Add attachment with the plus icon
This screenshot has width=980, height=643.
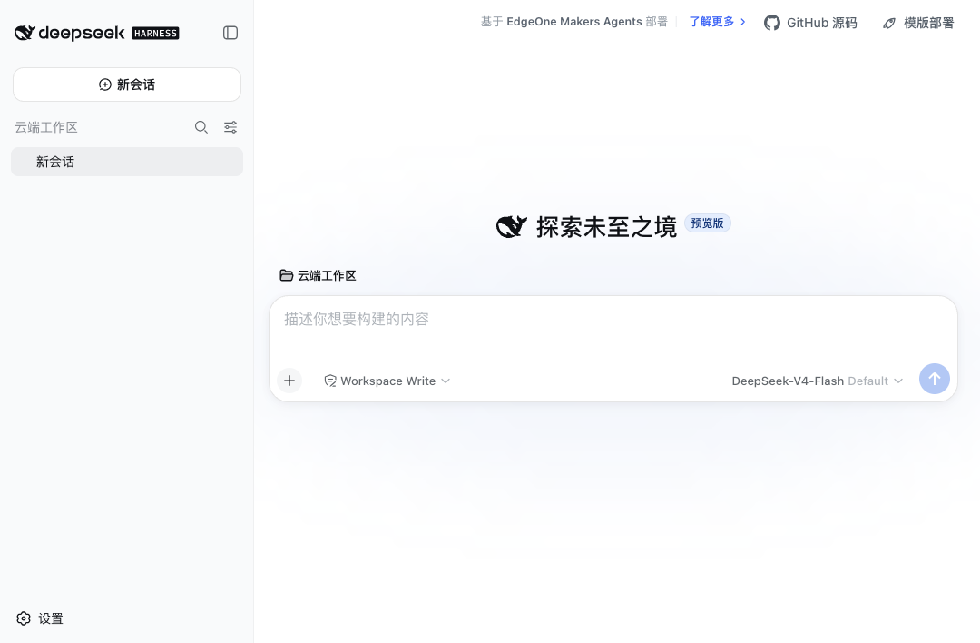coord(289,381)
